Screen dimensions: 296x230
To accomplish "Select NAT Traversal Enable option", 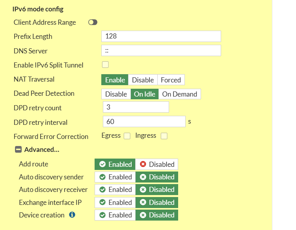I will [x=115, y=80].
